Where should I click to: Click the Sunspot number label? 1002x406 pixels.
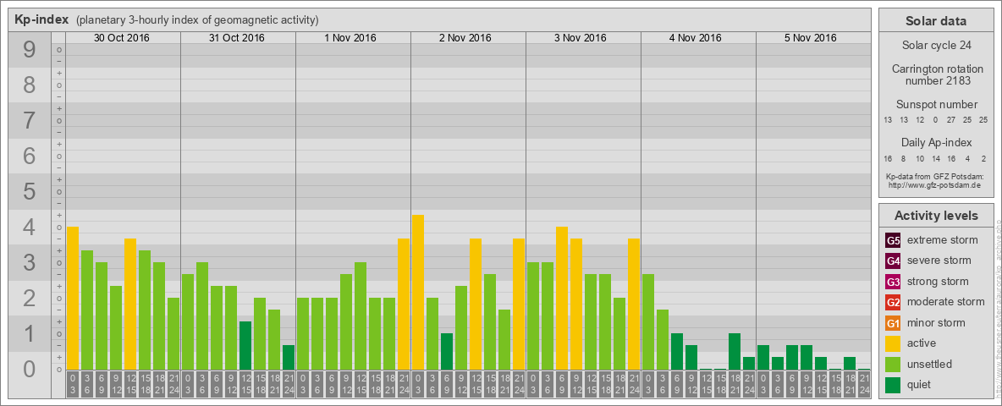tap(936, 104)
